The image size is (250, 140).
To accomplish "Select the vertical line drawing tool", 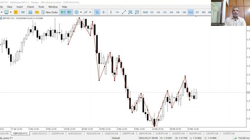I will [x=111, y=12].
